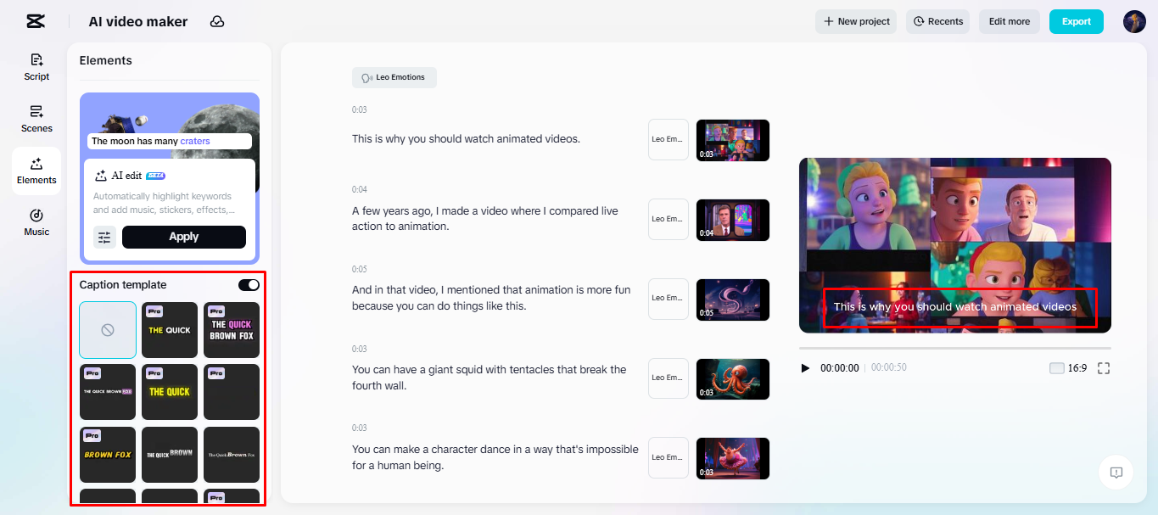Open the user profile avatar
Viewport: 1158px width, 515px height.
pos(1134,21)
